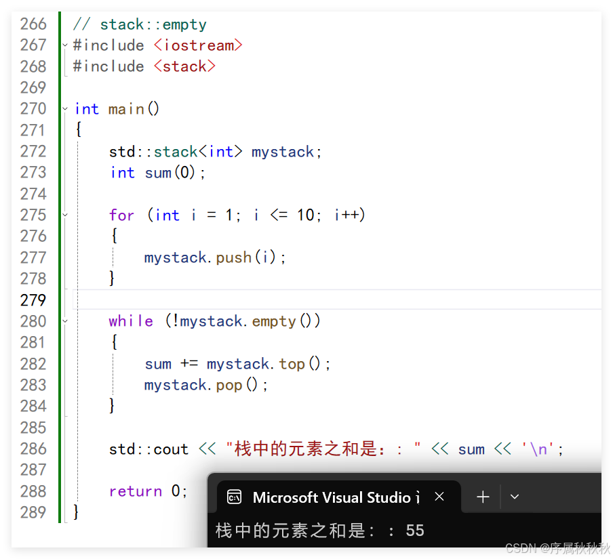Click the console icon in the terminal tab
Screen dimensions: 613x559
[x=234, y=497]
